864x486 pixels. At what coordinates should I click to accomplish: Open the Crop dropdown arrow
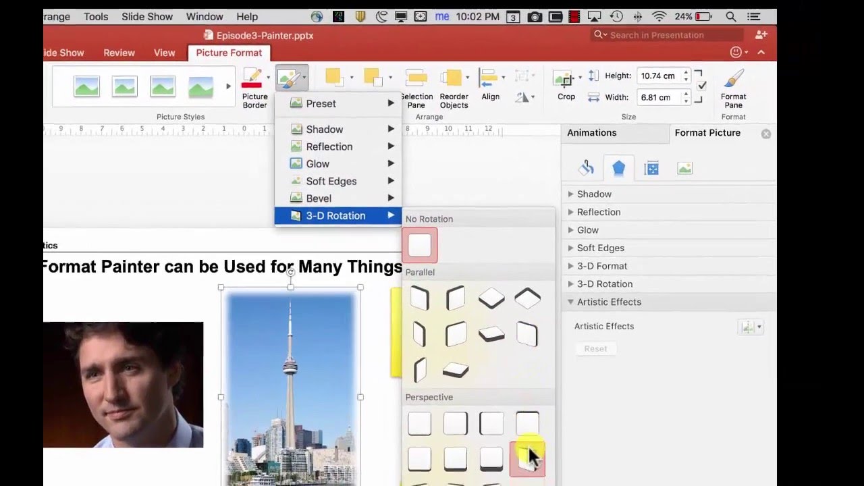[x=580, y=78]
